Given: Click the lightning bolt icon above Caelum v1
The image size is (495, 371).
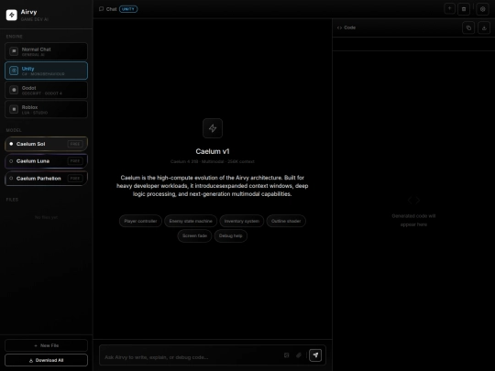Looking at the screenshot, I should click(x=213, y=128).
